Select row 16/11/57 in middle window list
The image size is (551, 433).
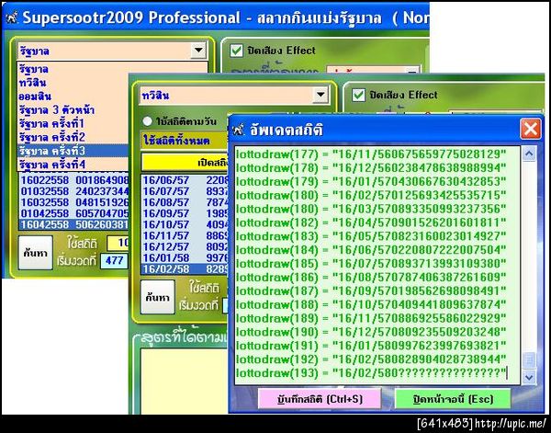(x=185, y=235)
